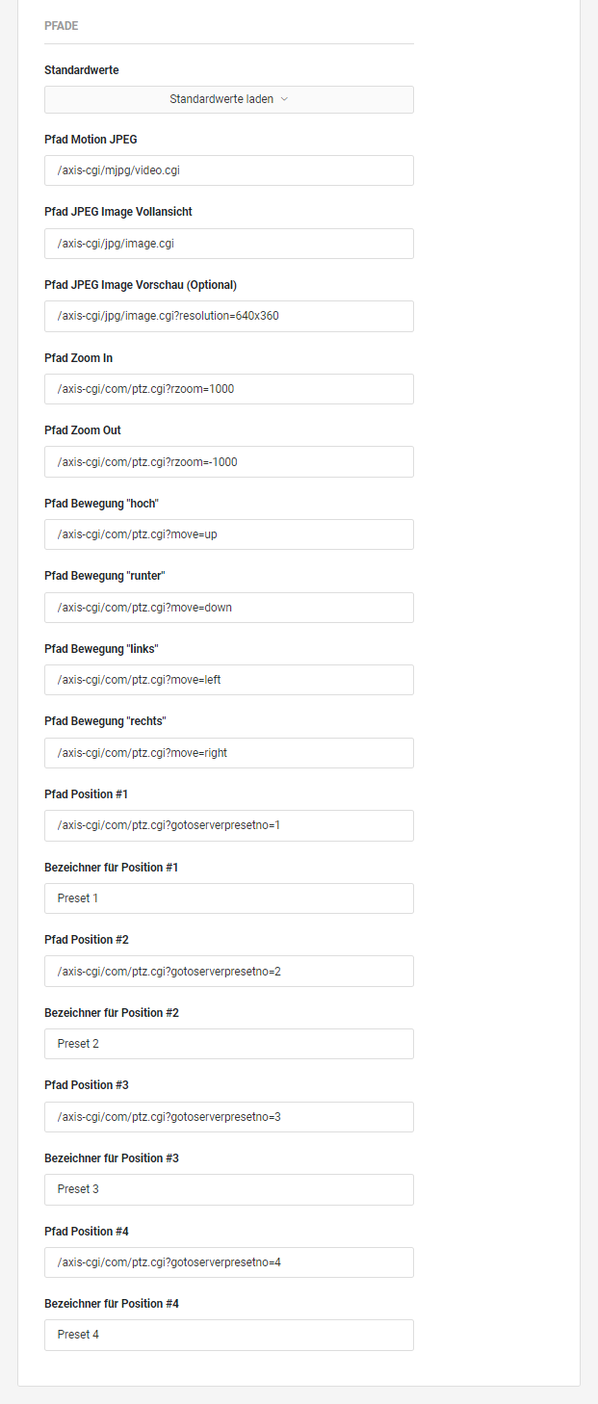Screen dimensions: 598x1404
Task: Click the Pfad JPEG Image Vollansicht field
Action: point(229,244)
